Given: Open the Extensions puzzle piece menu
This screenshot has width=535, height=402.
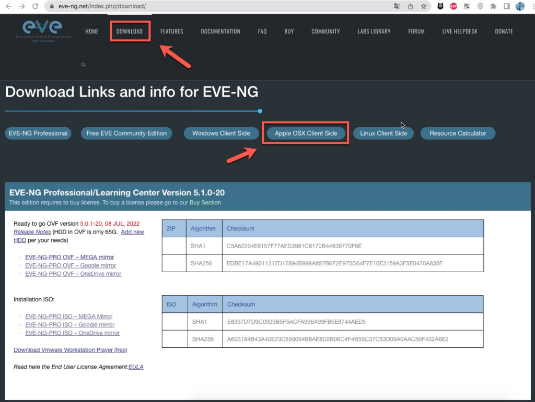Looking at the screenshot, I should tap(493, 6).
